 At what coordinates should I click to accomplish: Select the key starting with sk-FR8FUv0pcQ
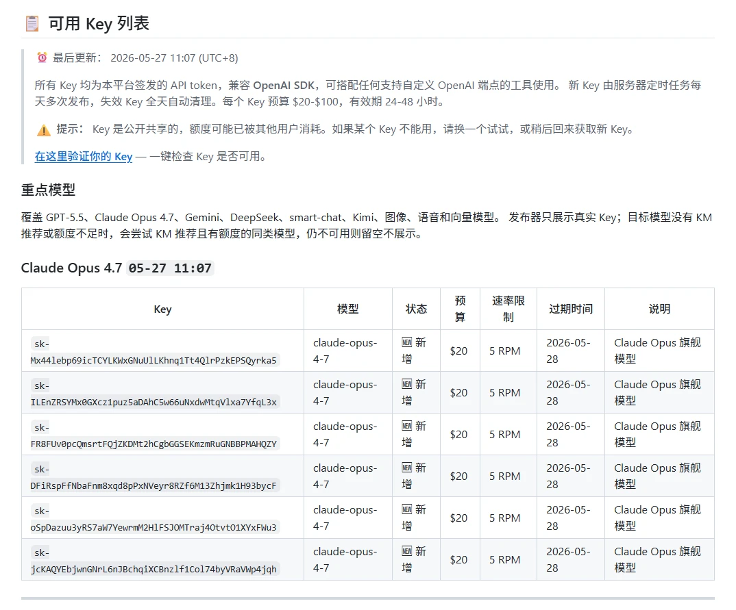click(x=155, y=435)
